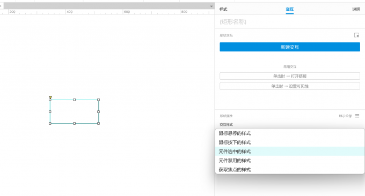Select 元件选中的样式 from the list
This screenshot has width=365, height=196.
point(289,152)
